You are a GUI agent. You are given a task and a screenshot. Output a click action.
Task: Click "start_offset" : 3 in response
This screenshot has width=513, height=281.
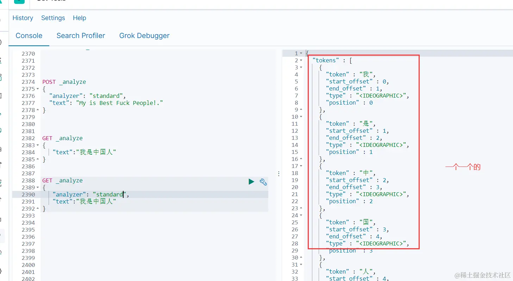357,230
